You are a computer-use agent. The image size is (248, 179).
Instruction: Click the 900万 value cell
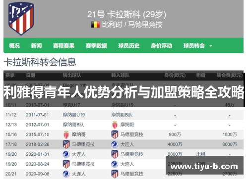175,134
